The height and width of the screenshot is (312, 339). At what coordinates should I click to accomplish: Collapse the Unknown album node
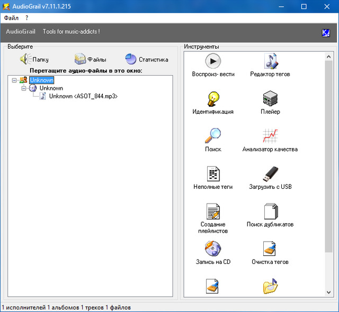point(24,88)
